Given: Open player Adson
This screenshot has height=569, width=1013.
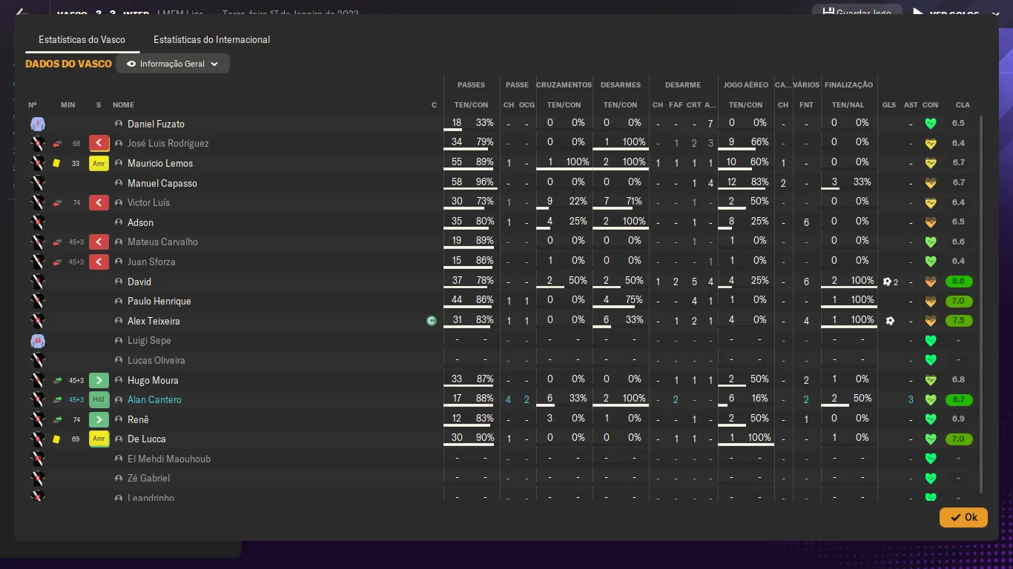Looking at the screenshot, I should [141, 222].
